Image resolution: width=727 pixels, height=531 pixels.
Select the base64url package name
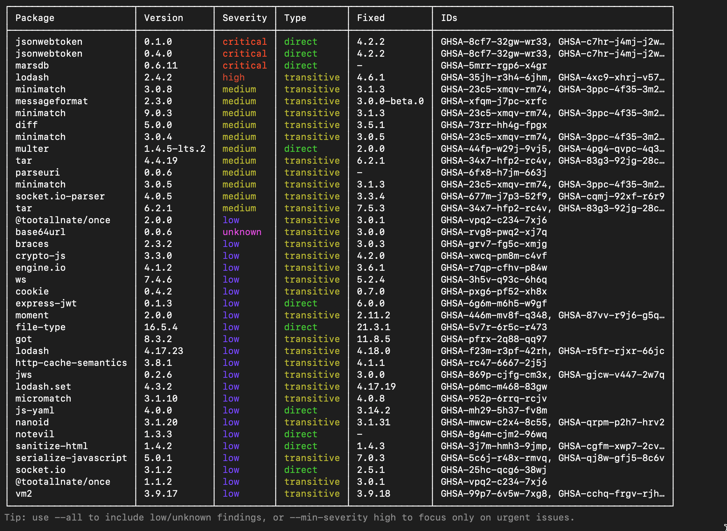(x=41, y=232)
